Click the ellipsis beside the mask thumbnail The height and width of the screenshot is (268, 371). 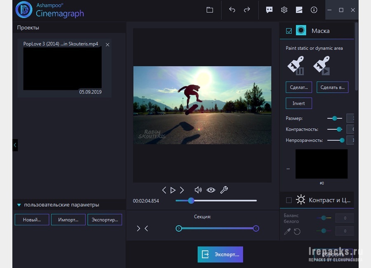point(288,169)
